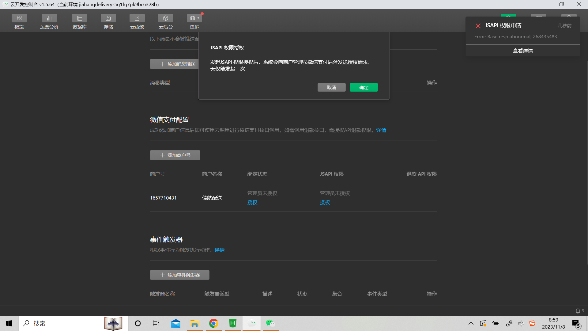
Task: Click 查看详情 in the error notification
Action: tap(523, 51)
